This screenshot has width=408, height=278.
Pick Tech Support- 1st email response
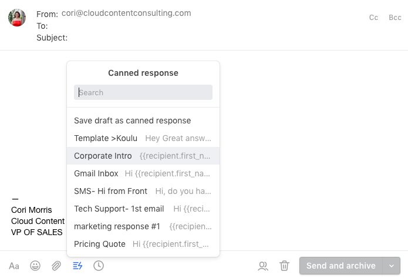143,209
